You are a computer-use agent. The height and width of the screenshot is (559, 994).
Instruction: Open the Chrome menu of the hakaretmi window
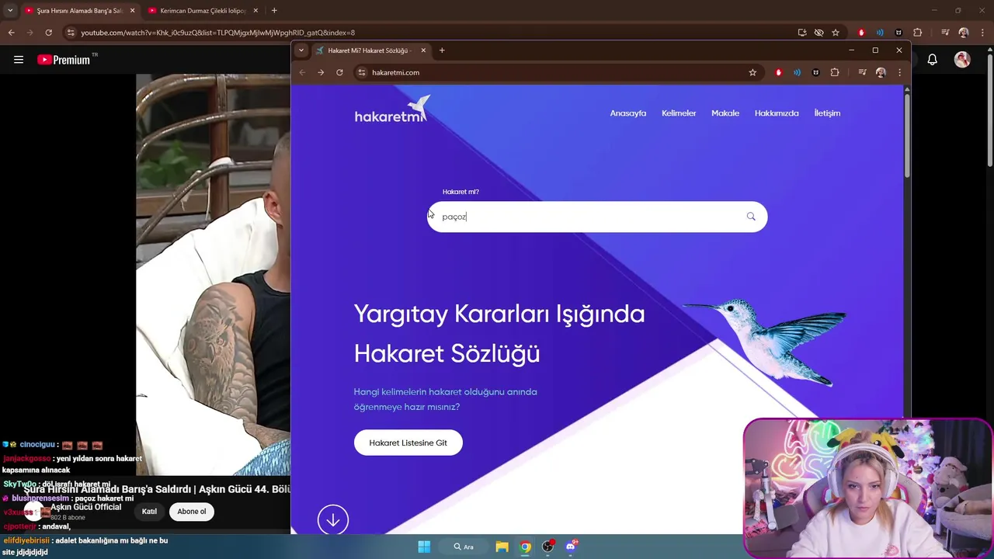pyautogui.click(x=899, y=72)
